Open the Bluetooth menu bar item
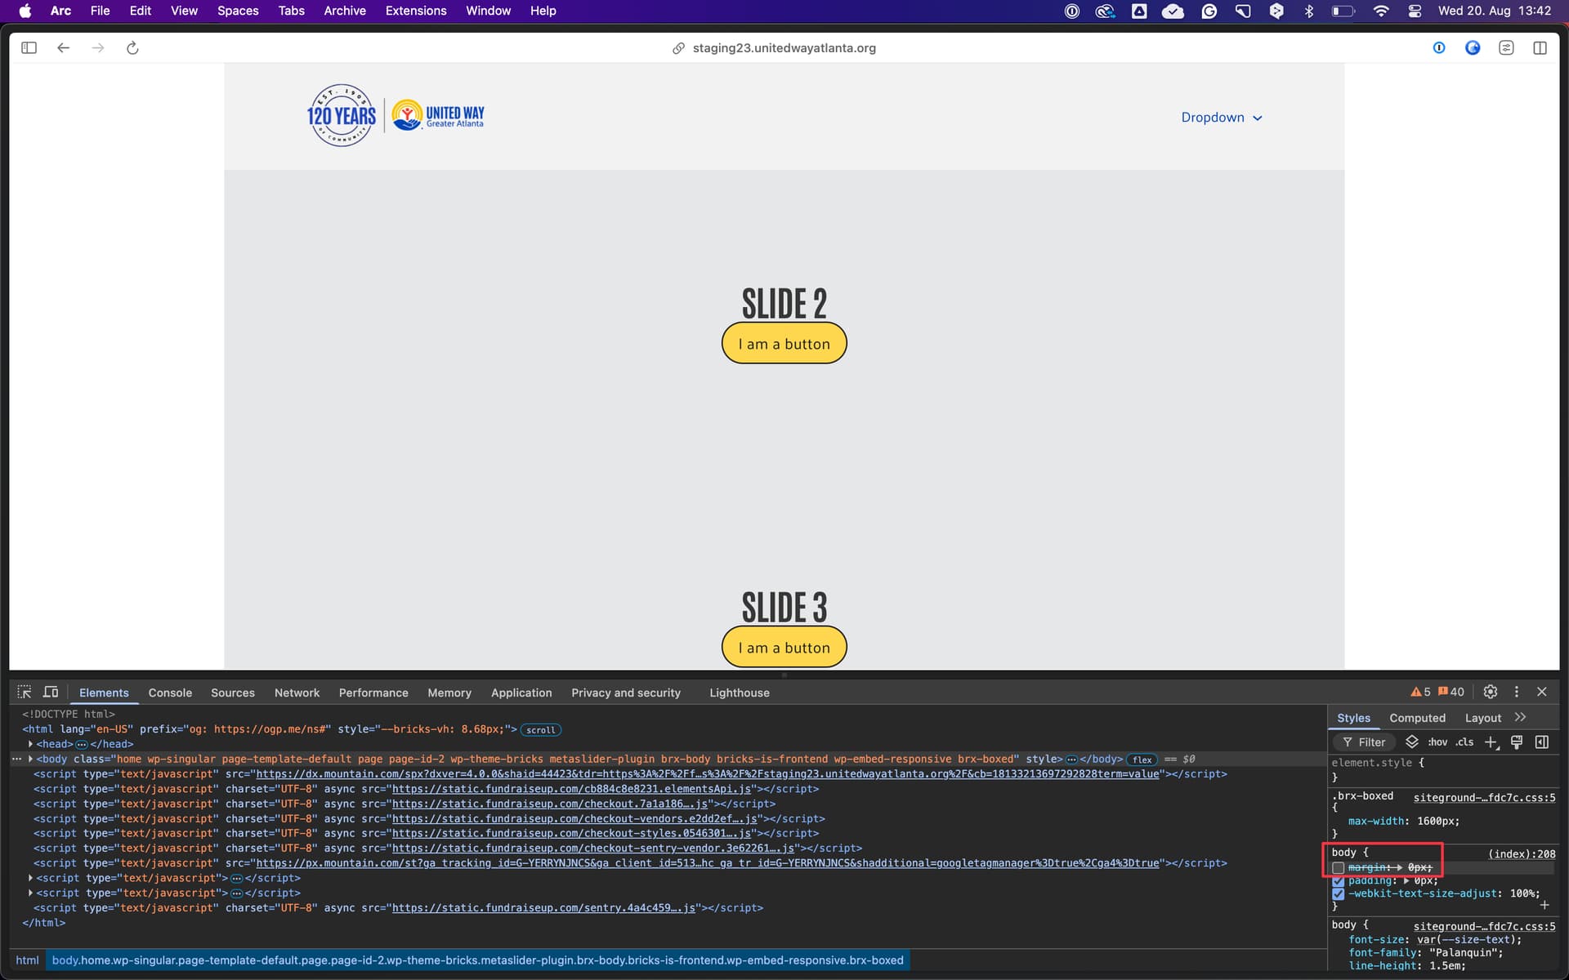The width and height of the screenshot is (1569, 980). tap(1309, 11)
